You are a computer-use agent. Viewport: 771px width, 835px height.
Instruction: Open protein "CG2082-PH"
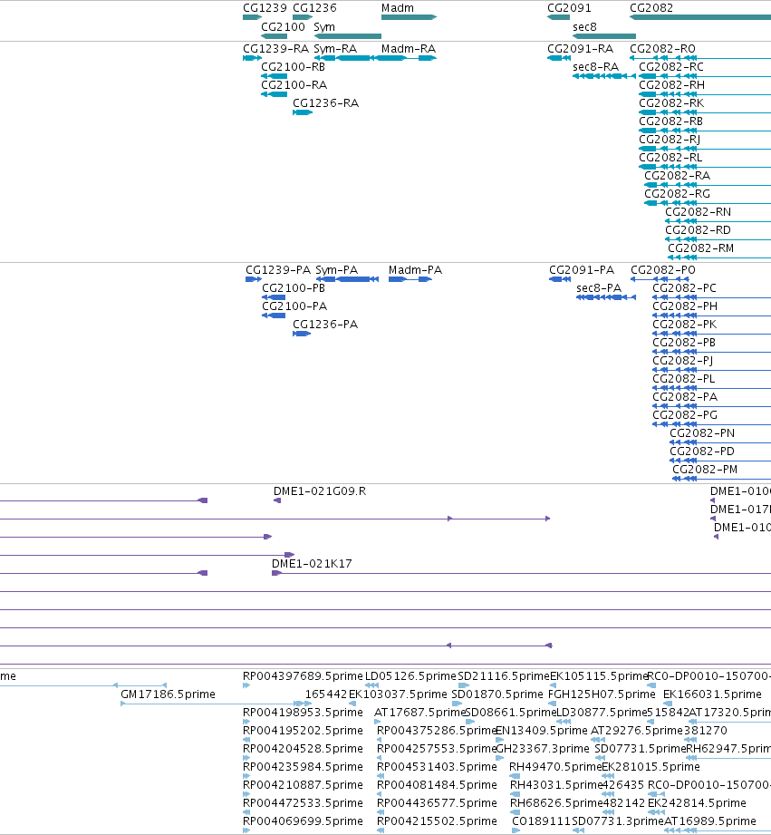(685, 306)
